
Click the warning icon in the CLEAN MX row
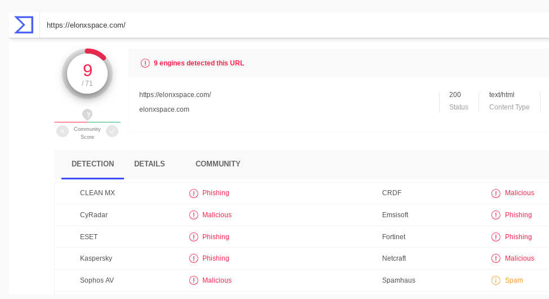tap(194, 194)
